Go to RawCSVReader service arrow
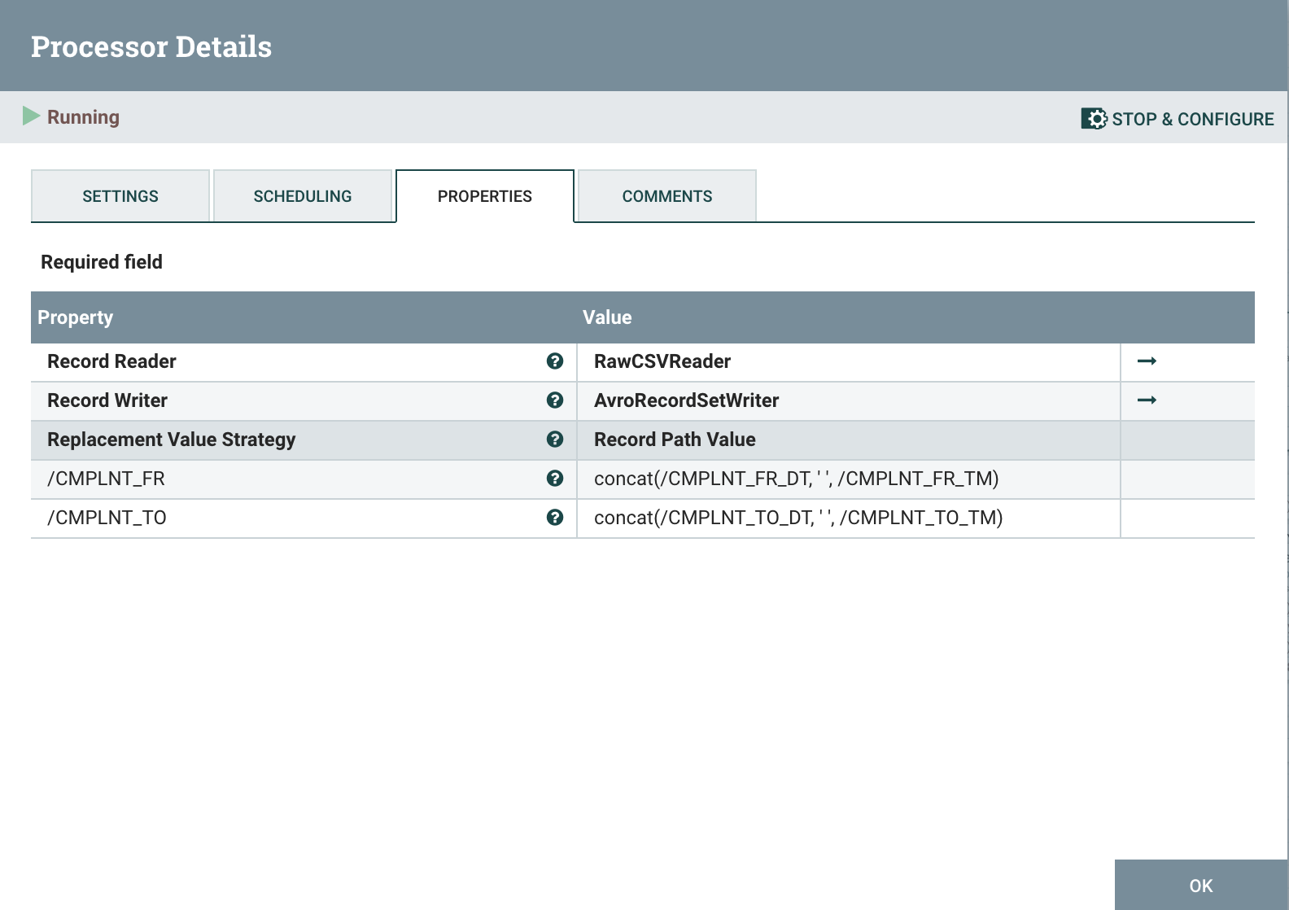The image size is (1289, 910). [x=1147, y=361]
